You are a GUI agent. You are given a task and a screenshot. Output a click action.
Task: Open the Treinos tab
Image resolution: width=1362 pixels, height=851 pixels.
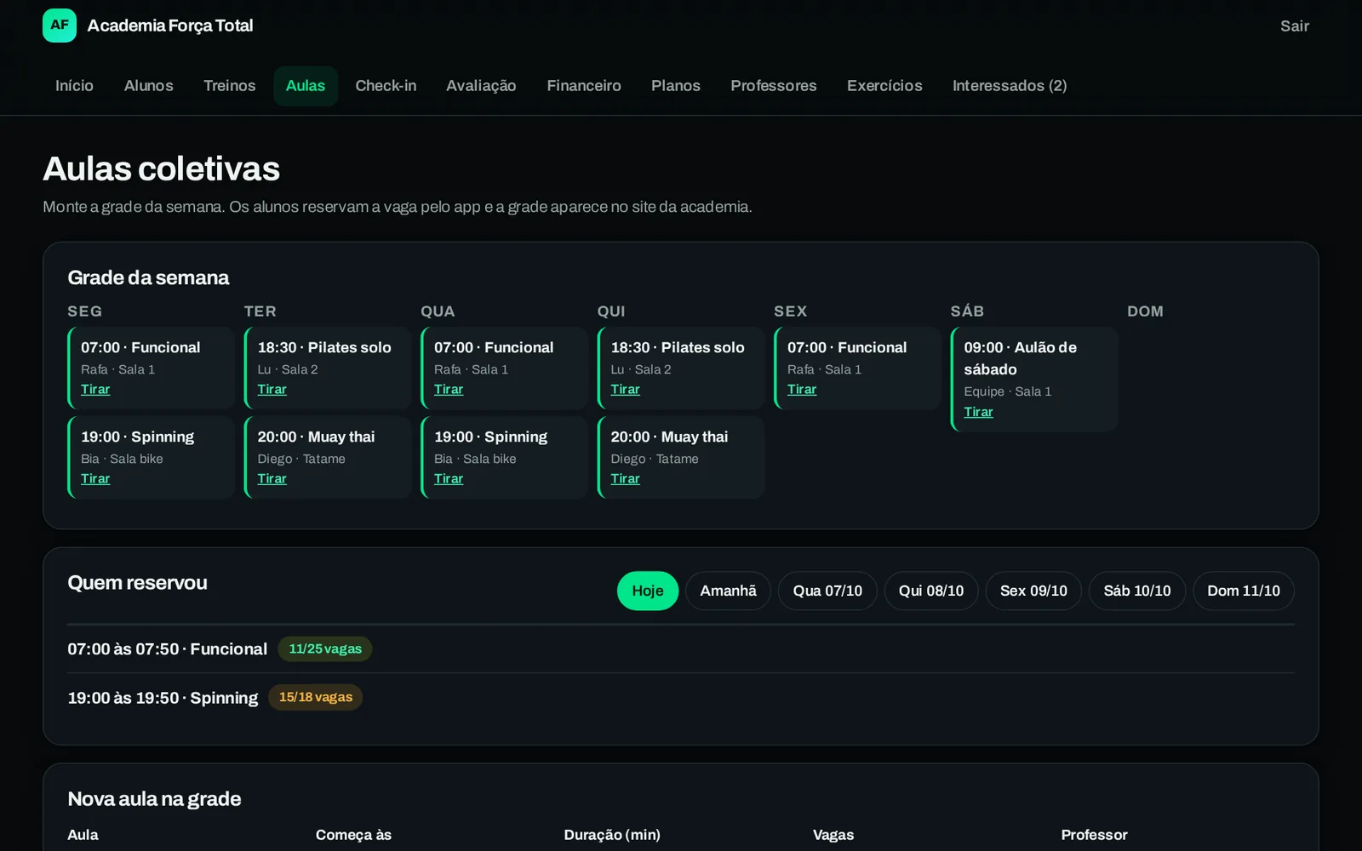pyautogui.click(x=230, y=86)
